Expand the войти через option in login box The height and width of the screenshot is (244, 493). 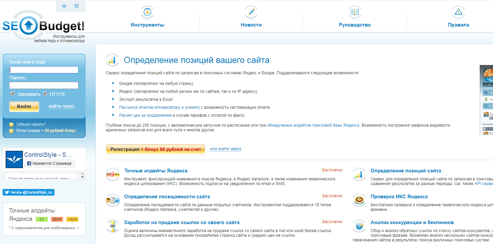tap(61, 106)
